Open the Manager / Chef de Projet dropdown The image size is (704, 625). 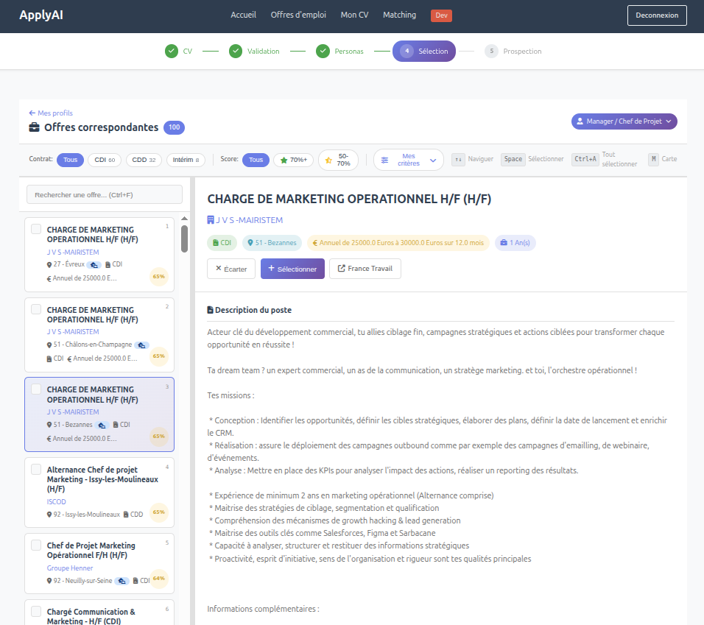coord(624,121)
